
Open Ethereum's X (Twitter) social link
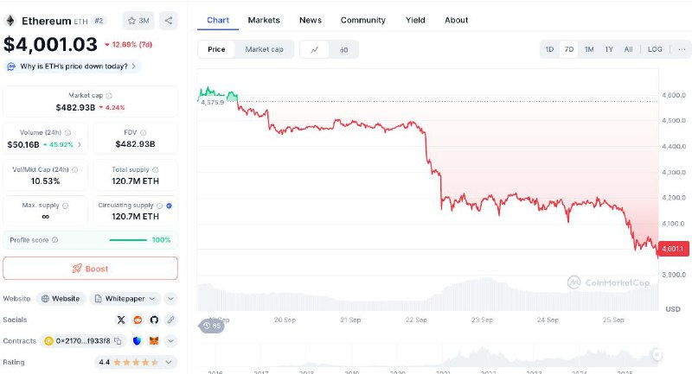(x=121, y=320)
